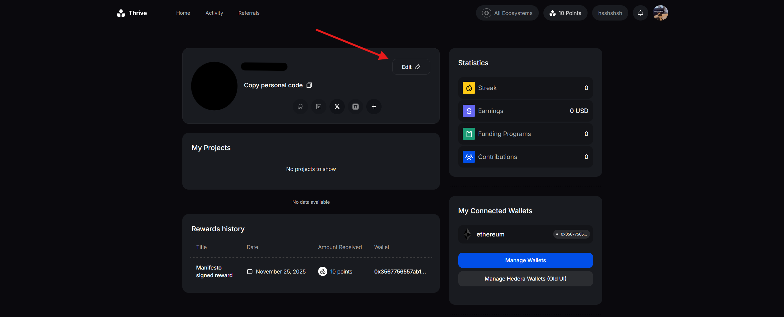Click the Streak statistics row
The image size is (784, 317).
[x=525, y=88]
